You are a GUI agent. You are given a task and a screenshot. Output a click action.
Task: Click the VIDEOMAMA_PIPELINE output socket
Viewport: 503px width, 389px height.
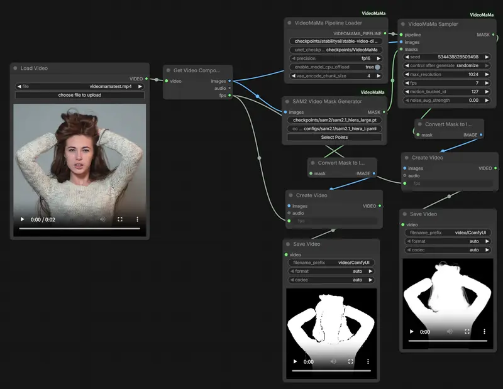385,33
